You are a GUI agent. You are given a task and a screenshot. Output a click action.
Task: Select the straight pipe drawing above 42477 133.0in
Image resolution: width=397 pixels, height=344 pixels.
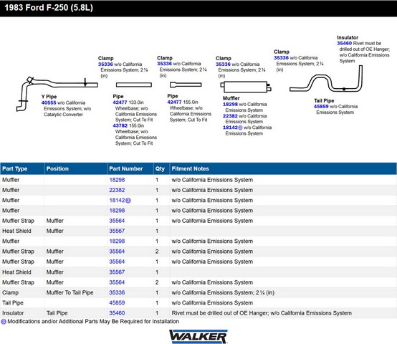tap(134, 85)
